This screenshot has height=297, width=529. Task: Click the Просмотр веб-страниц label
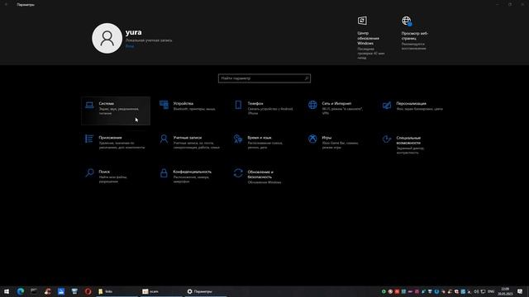pyautogui.click(x=415, y=35)
